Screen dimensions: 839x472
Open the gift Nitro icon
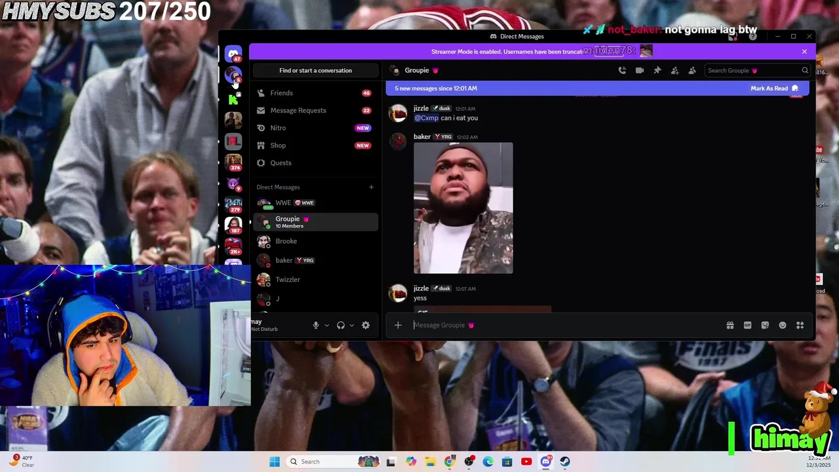coord(730,325)
